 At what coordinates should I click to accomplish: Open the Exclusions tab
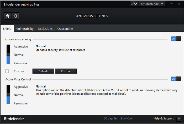[x=45, y=29]
